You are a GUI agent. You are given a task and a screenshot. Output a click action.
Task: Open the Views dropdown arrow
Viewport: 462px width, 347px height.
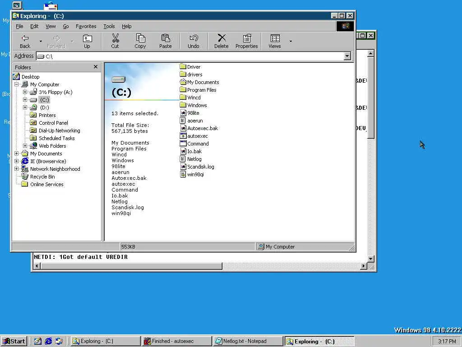[291, 41]
